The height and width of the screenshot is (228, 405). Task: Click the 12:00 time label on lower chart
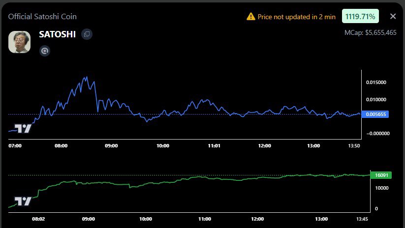click(x=257, y=219)
